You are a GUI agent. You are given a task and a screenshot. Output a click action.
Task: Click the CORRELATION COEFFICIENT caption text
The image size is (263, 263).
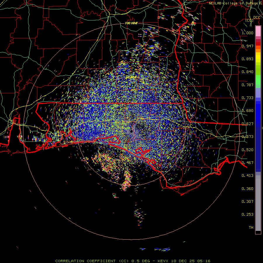(x=85, y=261)
